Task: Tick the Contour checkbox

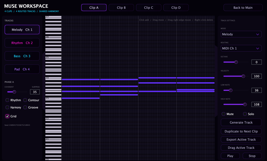Action: click(25, 100)
